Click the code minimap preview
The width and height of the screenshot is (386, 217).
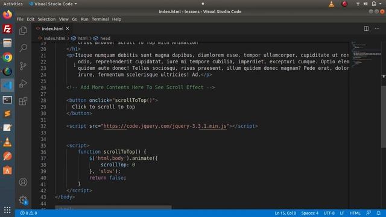365,54
